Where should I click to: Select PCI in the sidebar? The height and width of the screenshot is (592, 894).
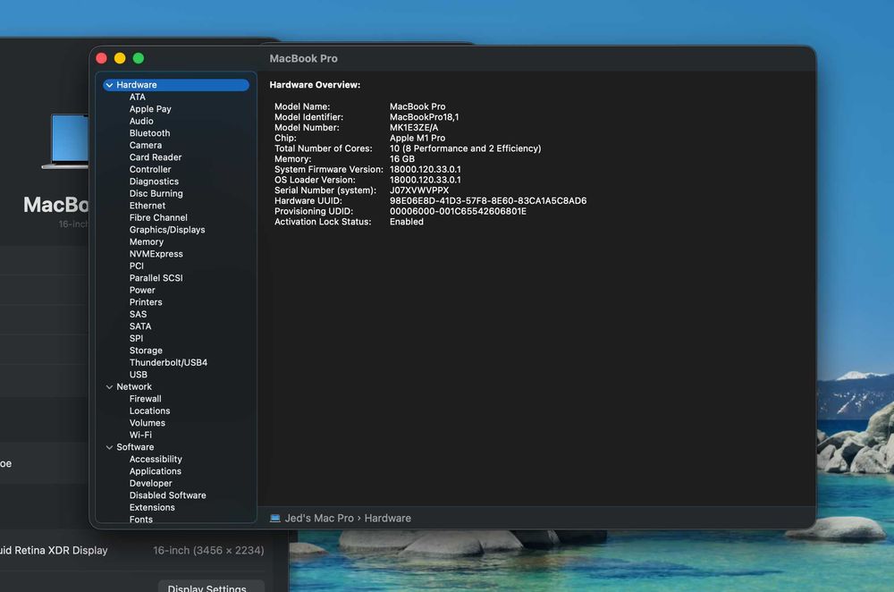[136, 266]
